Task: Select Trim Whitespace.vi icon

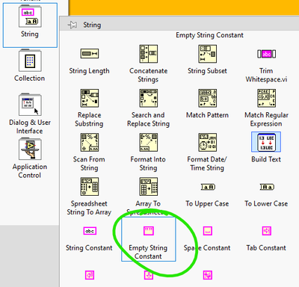Action: 266,54
